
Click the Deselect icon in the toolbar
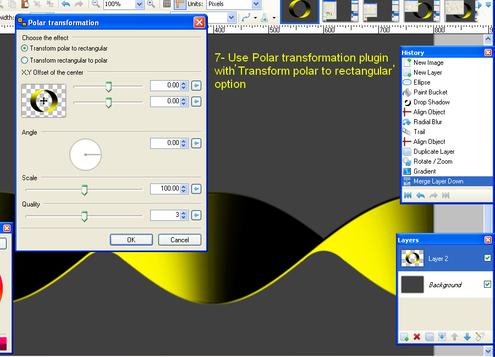[50, 4]
